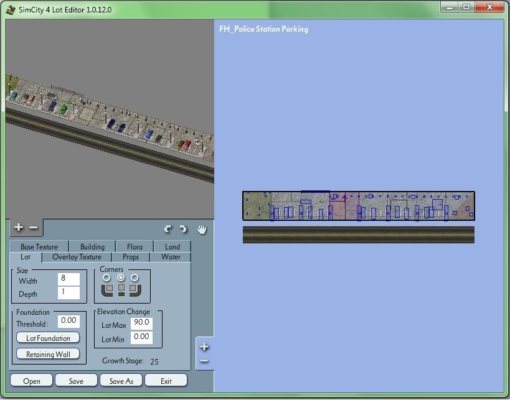510x400 pixels.
Task: Zoom in the lot plan view
Action: click(x=204, y=347)
